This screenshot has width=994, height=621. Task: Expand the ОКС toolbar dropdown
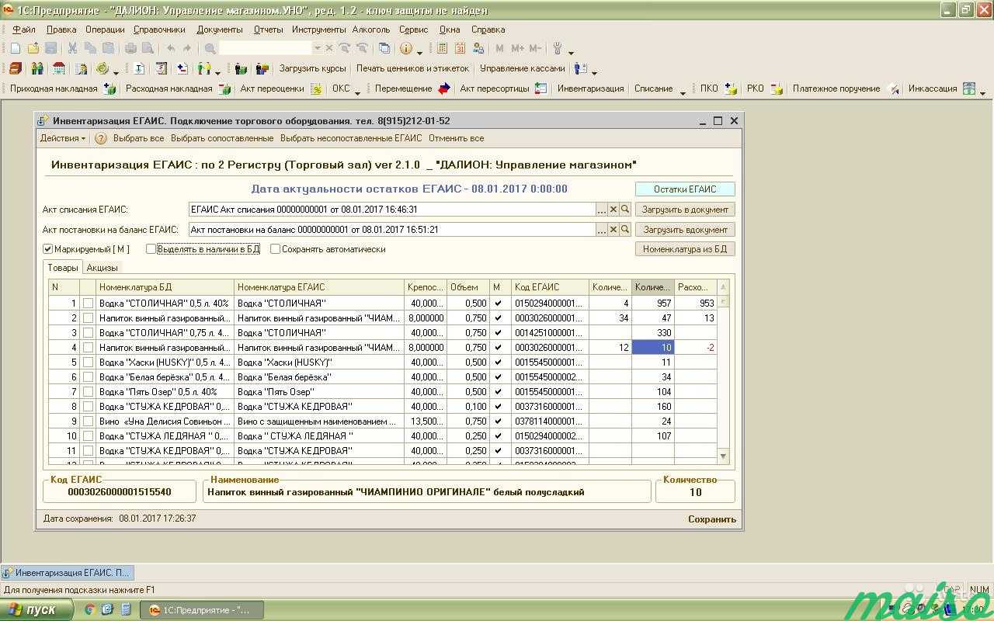click(357, 92)
